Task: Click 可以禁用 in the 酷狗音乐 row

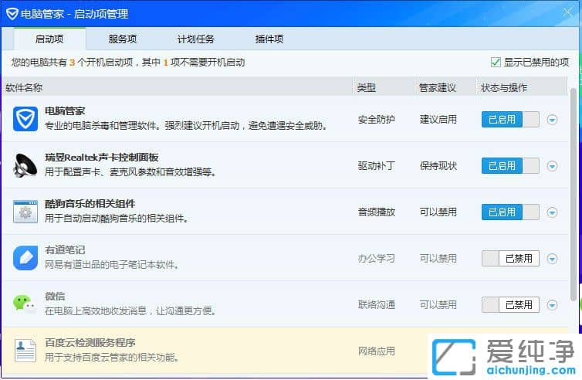Action: point(438,212)
